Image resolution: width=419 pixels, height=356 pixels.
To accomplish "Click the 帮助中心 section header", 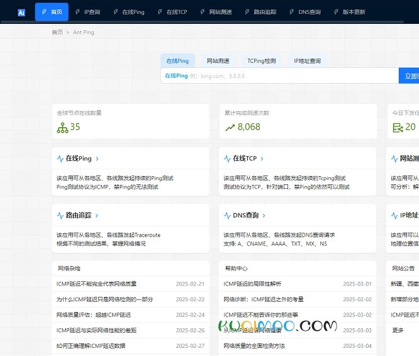I will click(236, 269).
